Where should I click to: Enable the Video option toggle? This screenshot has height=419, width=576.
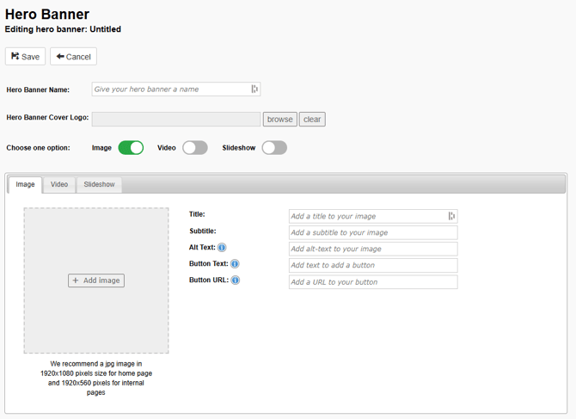[195, 148]
